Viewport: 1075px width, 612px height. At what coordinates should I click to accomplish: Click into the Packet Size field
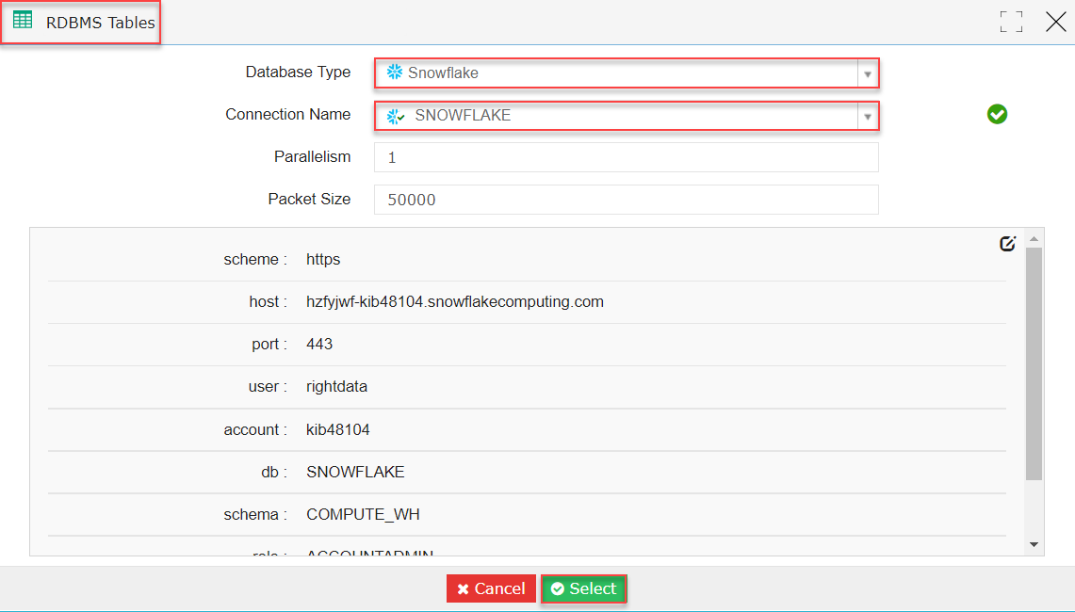(626, 200)
